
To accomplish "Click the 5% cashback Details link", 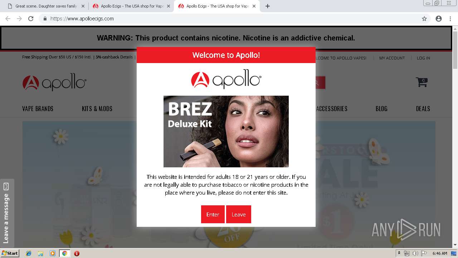I will coord(114,57).
